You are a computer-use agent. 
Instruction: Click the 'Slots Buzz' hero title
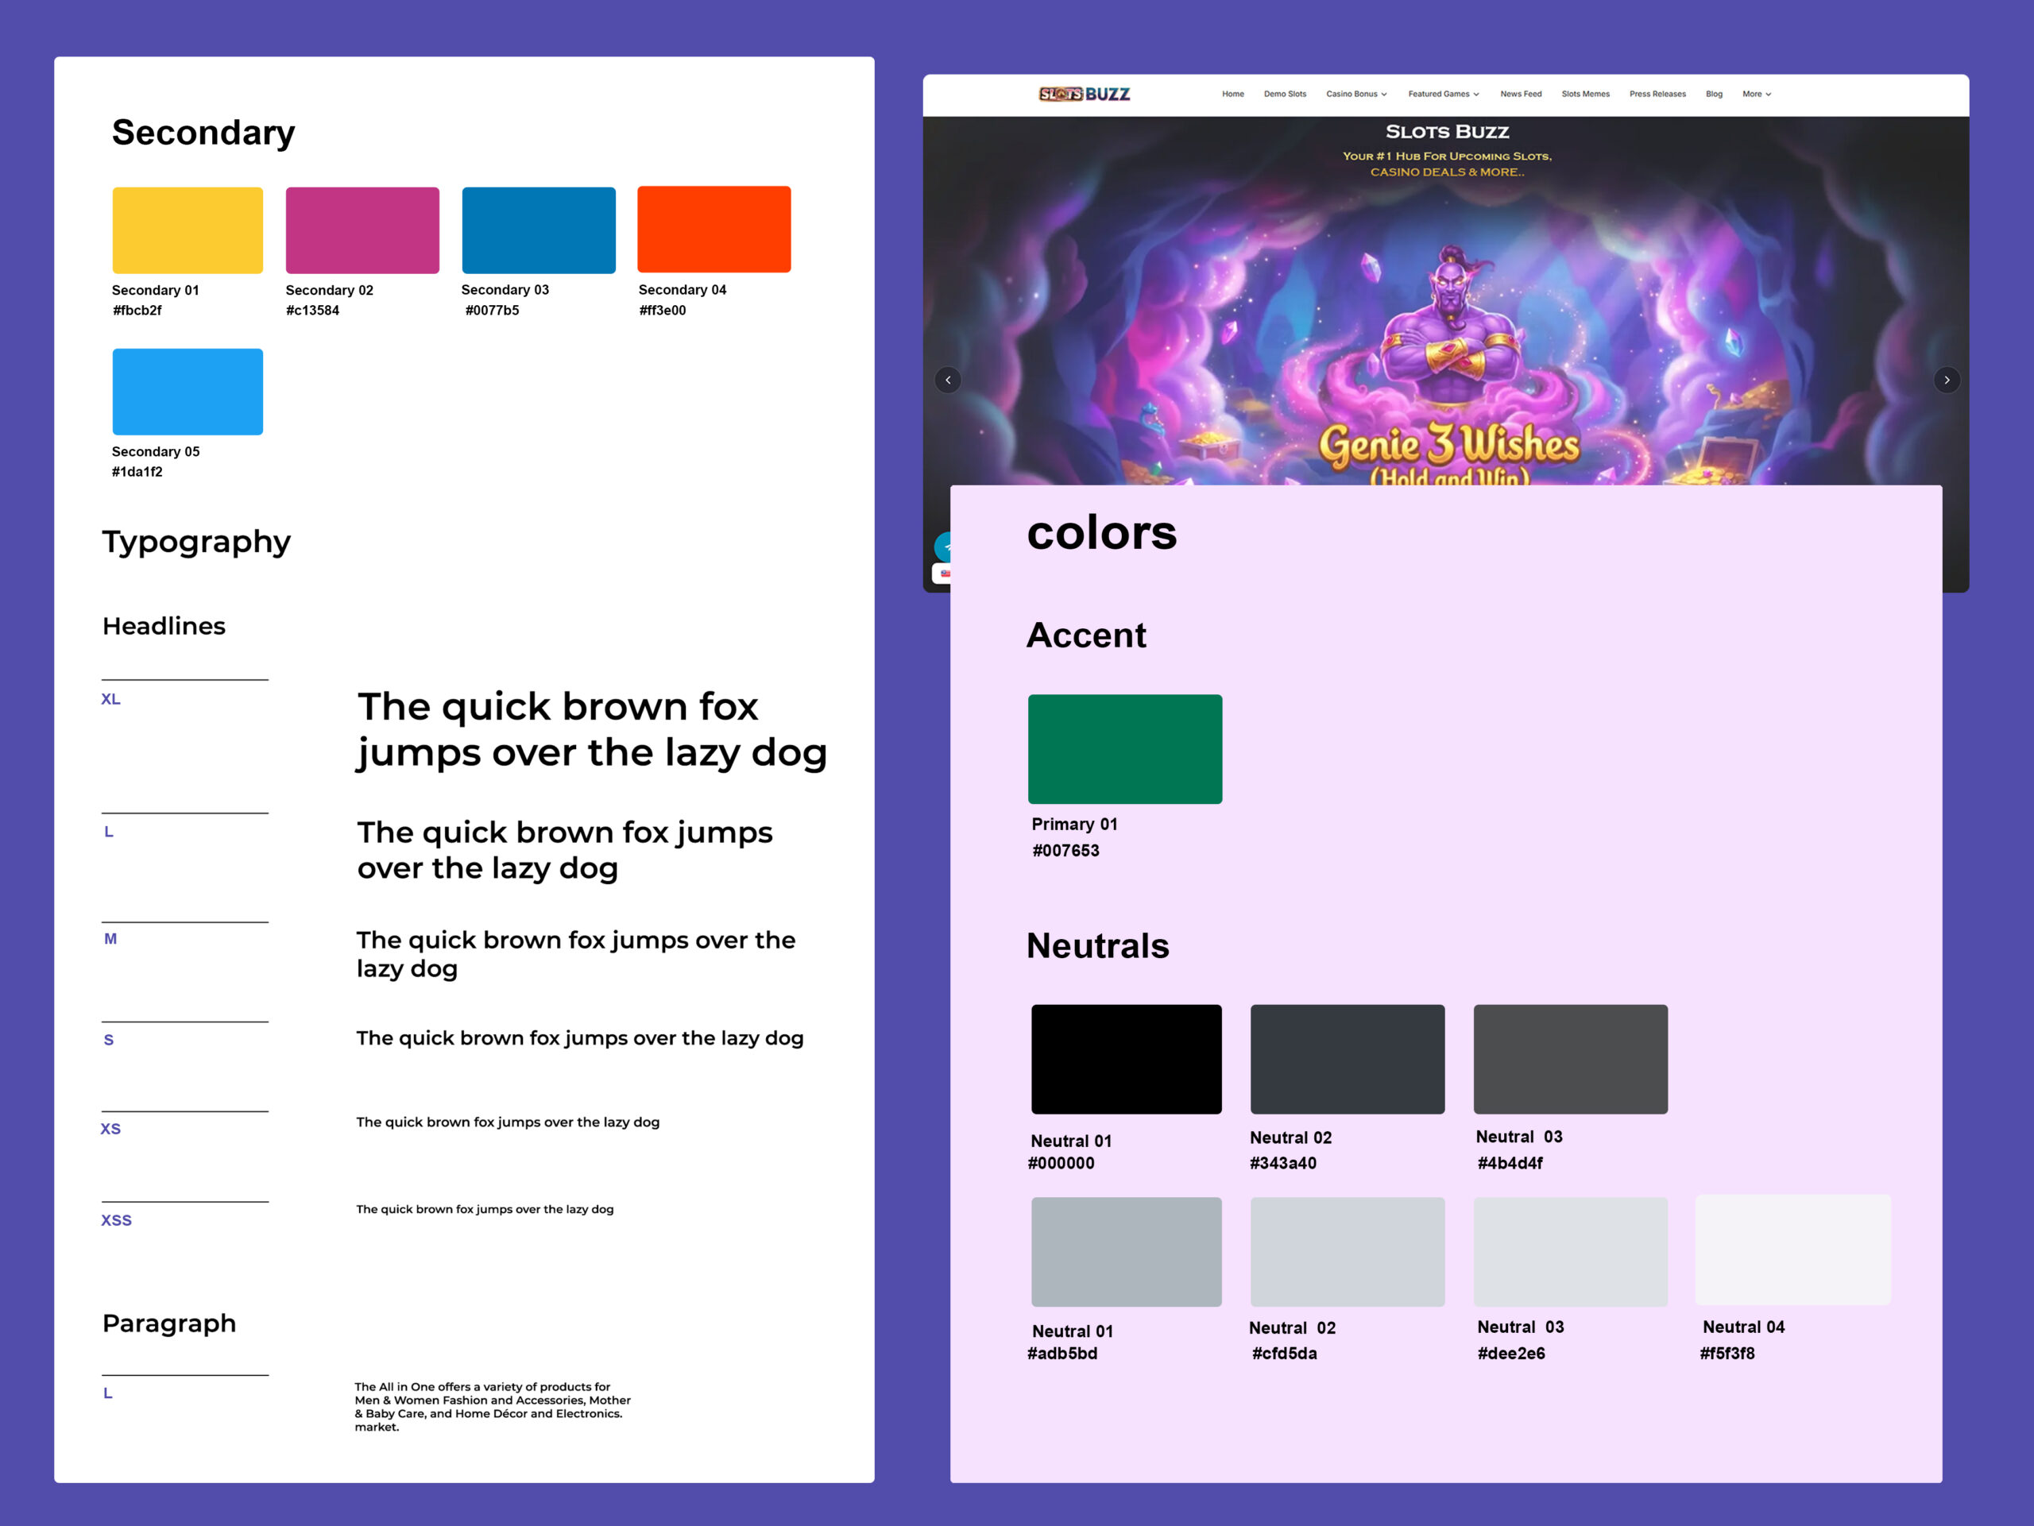pos(1448,133)
